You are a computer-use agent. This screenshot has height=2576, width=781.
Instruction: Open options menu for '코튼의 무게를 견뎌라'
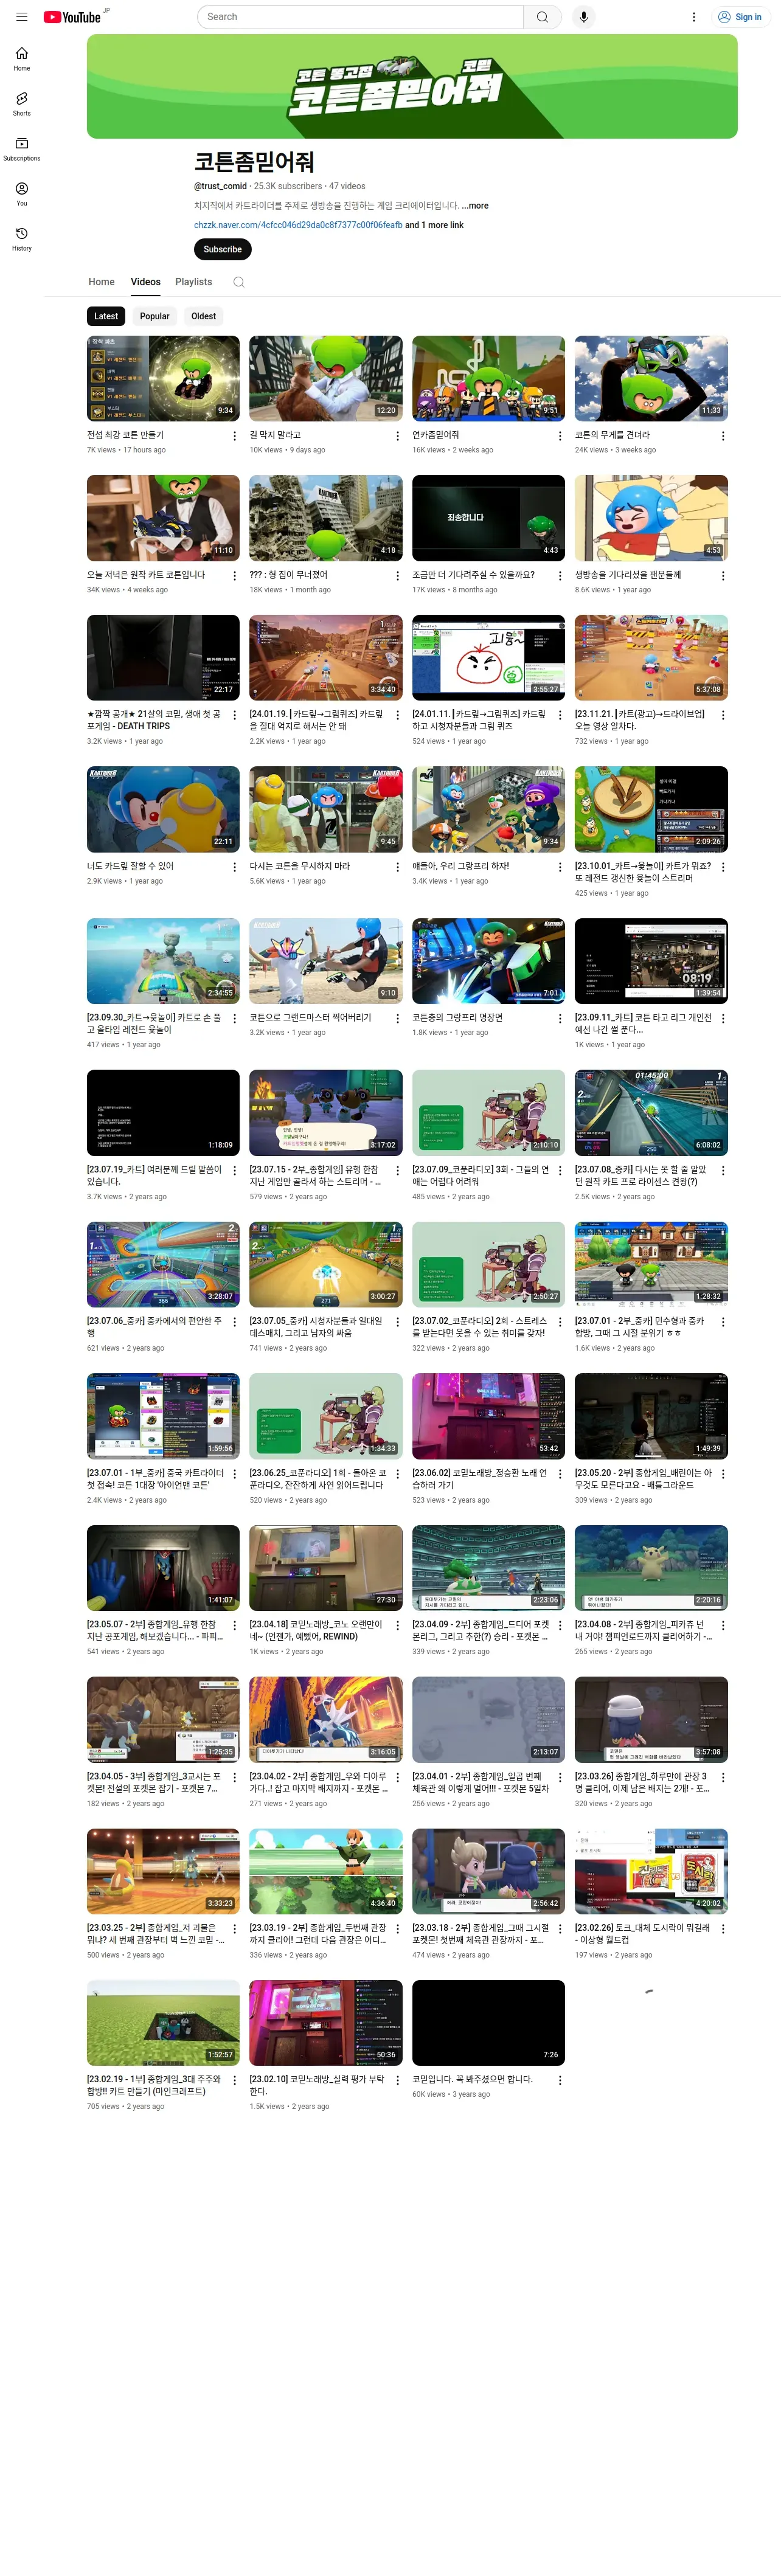click(x=723, y=436)
